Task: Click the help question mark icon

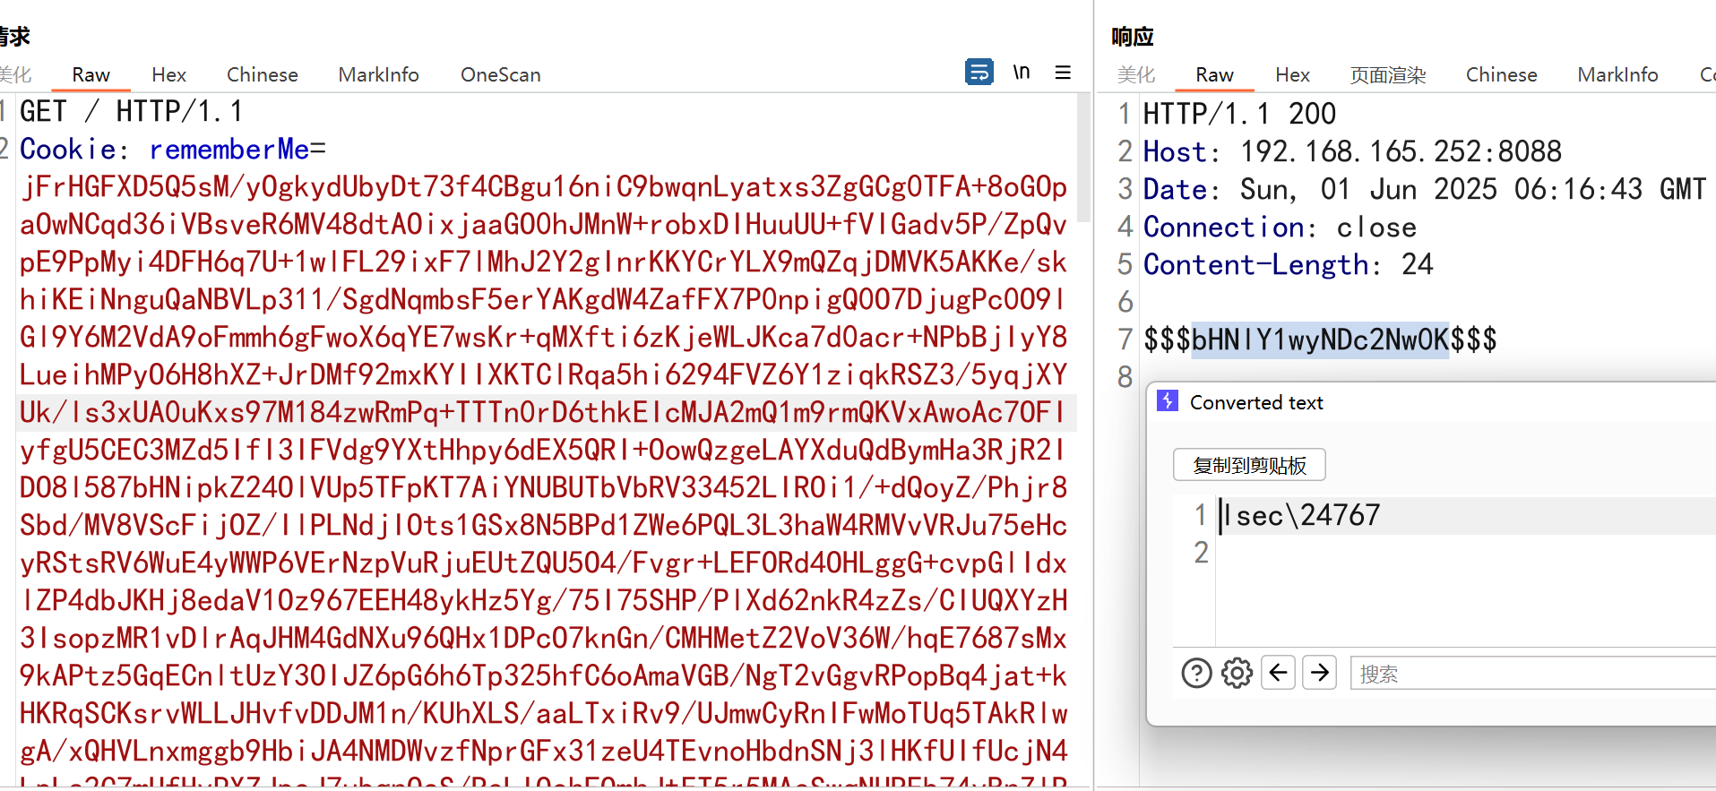Action: coord(1196,672)
